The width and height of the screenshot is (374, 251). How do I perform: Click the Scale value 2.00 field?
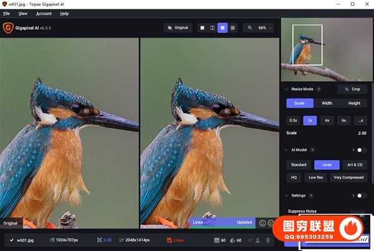(x=362, y=133)
